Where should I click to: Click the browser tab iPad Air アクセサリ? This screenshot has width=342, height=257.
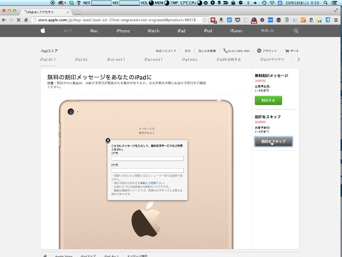(45, 12)
